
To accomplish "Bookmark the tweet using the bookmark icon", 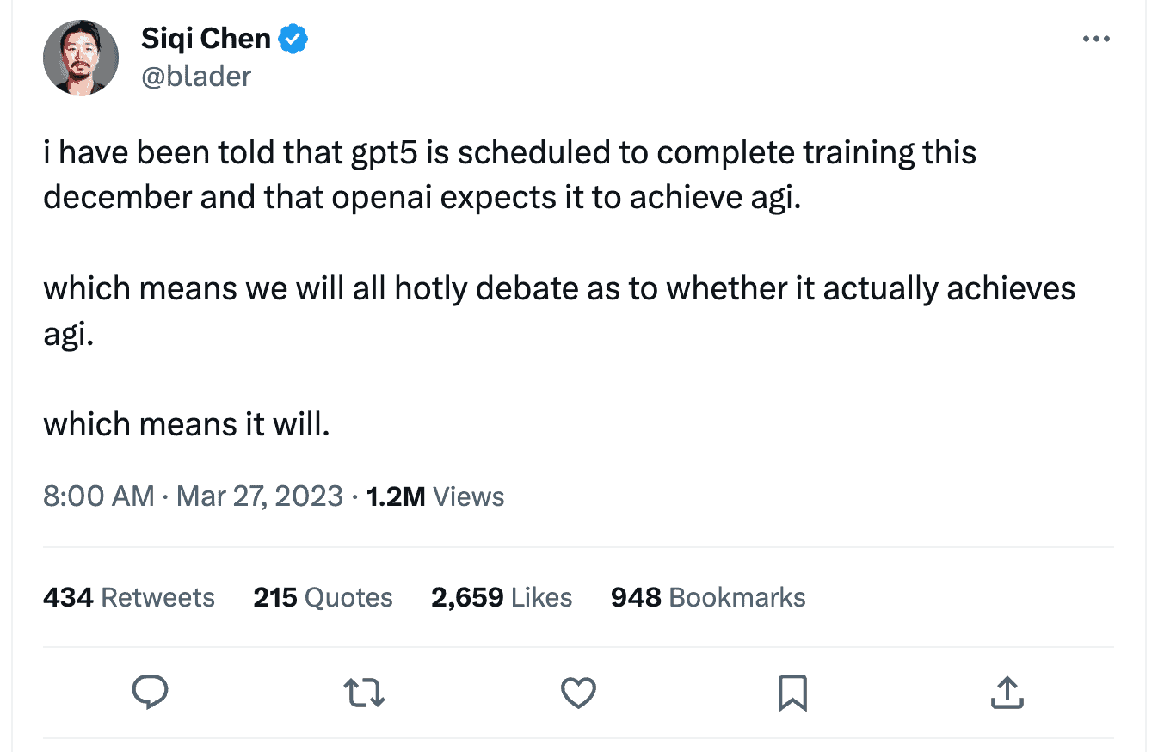I will coord(792,692).
